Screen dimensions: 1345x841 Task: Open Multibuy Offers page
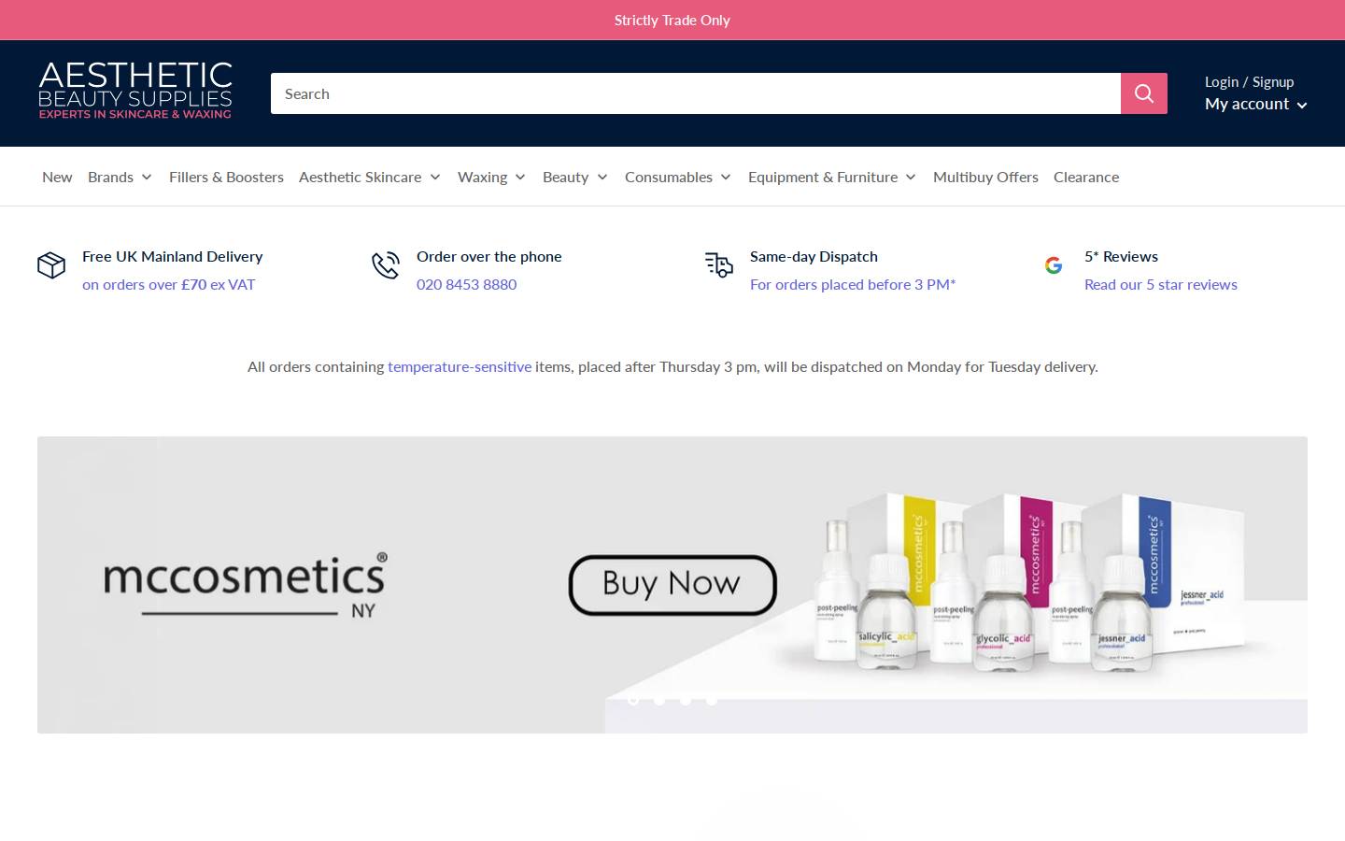985,177
